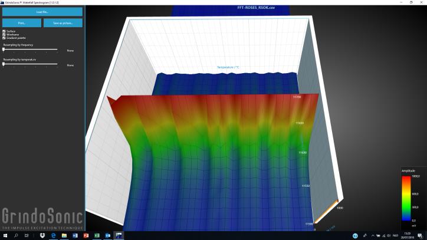
Task: Click the Load file... button
Action: [x=42, y=12]
